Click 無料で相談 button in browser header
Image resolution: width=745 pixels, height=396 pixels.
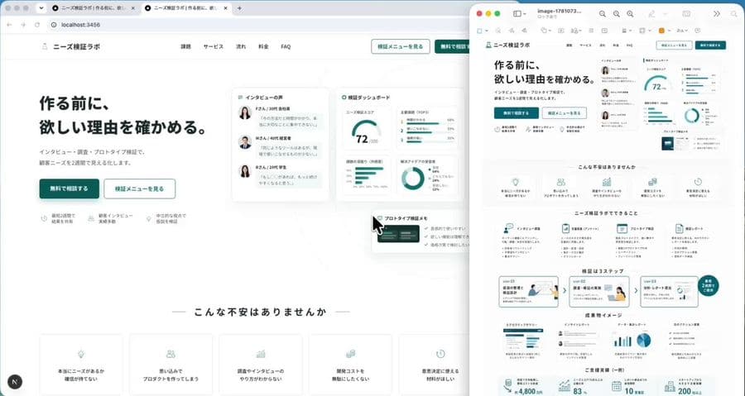pyautogui.click(x=451, y=46)
